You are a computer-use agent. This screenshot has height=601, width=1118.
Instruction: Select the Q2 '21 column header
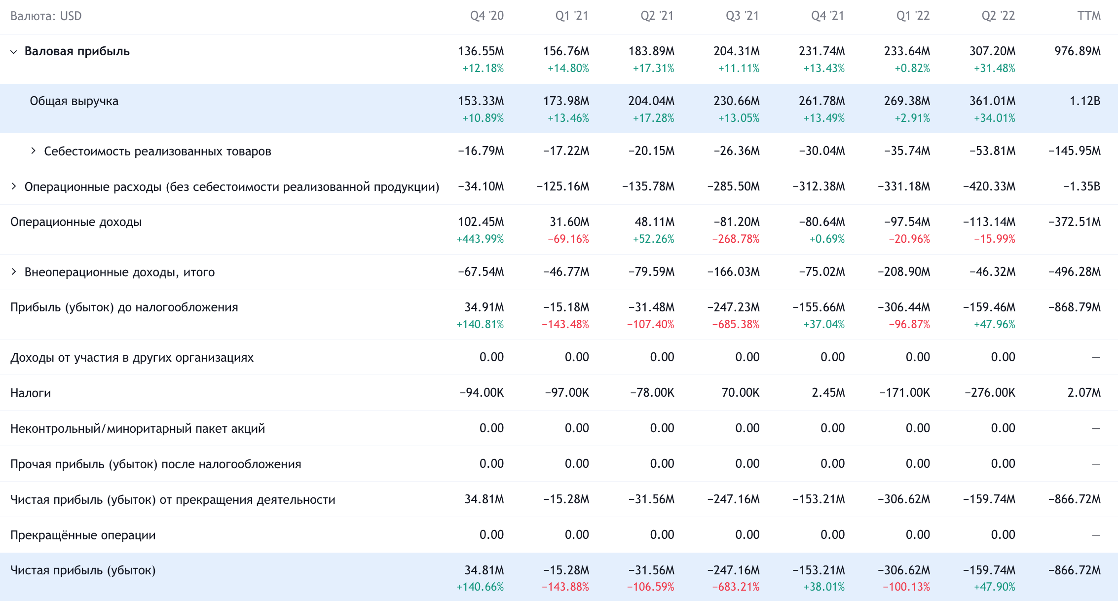[x=657, y=16]
